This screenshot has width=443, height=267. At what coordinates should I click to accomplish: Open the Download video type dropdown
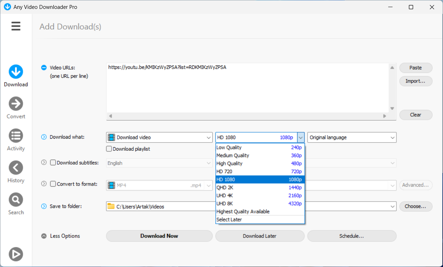coord(159,138)
